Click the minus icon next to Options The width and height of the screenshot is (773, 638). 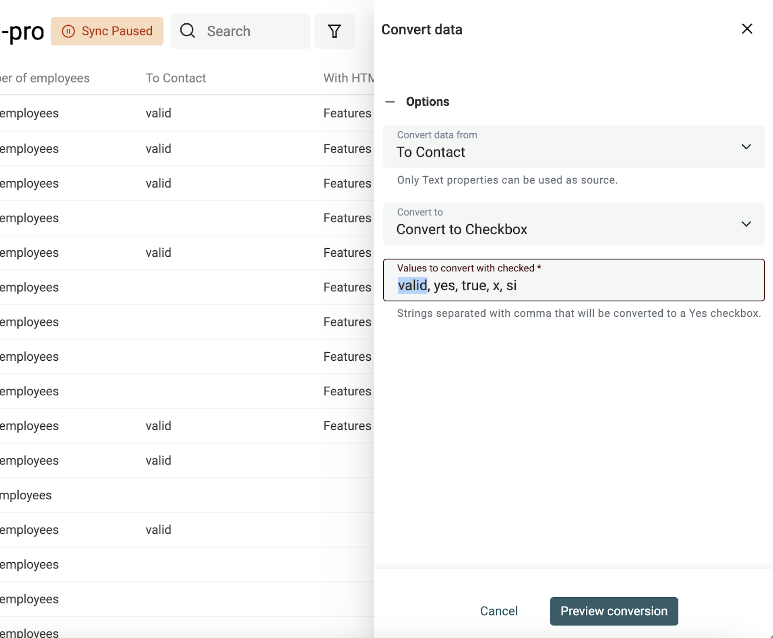(x=390, y=102)
